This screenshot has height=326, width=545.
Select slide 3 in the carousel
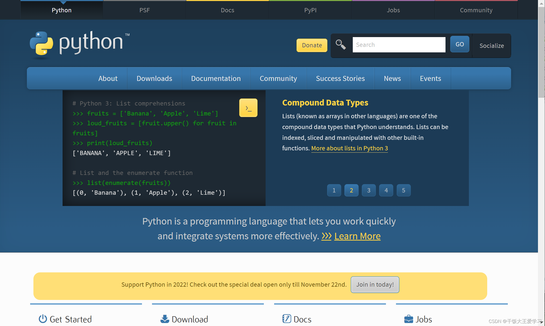pos(369,190)
